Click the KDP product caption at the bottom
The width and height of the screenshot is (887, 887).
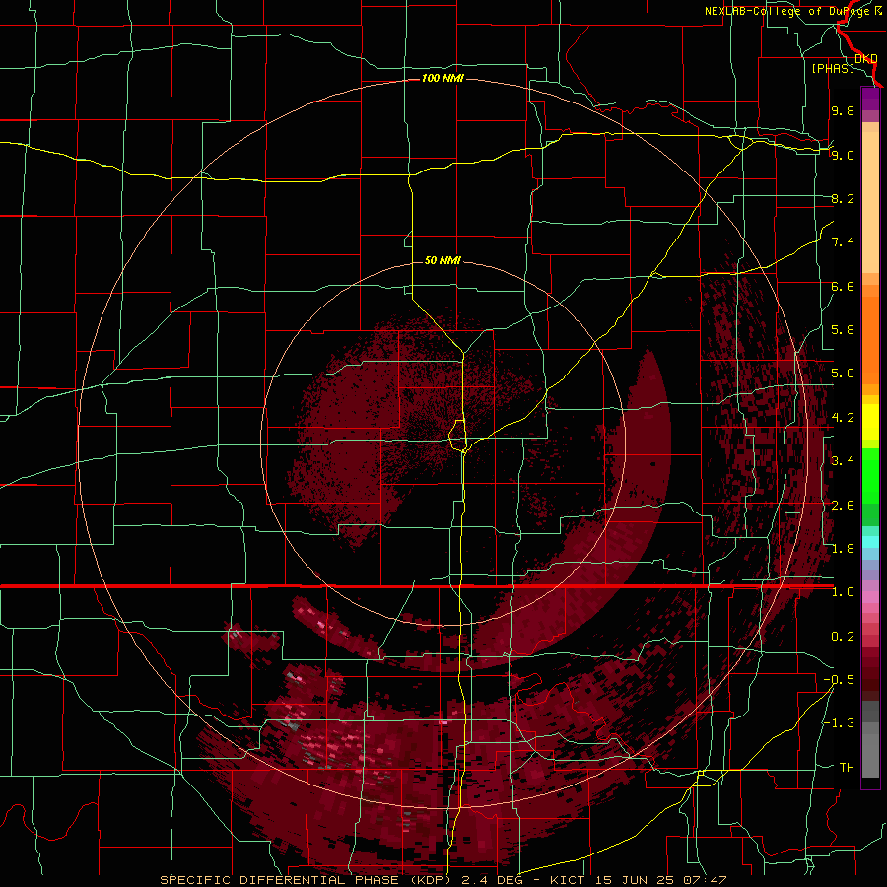point(443,880)
